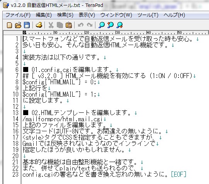
Task: Click line 23 text config.cgiの署名など
Action: coord(53,174)
